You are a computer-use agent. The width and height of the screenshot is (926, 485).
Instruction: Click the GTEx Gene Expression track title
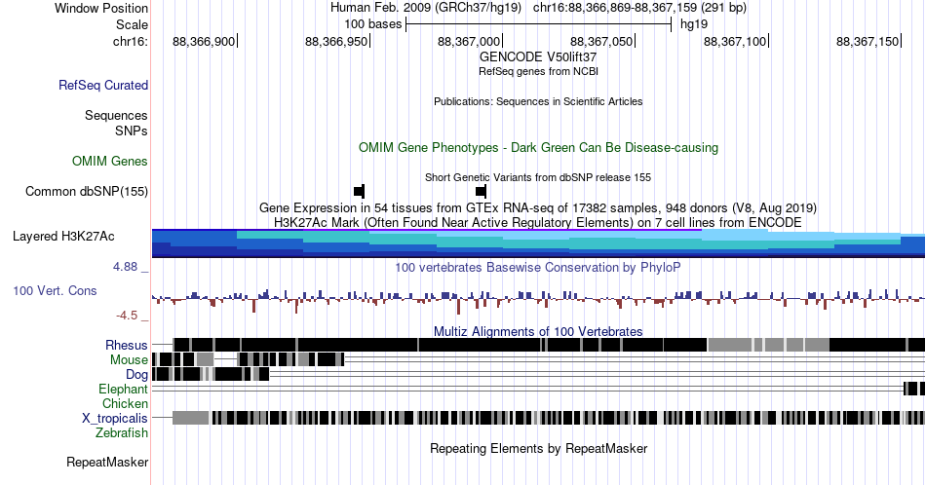(x=538, y=207)
